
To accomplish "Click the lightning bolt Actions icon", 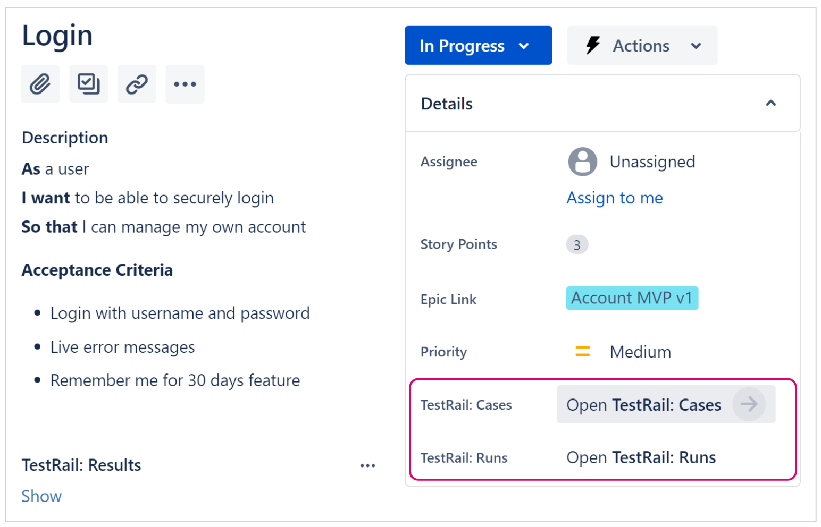I will point(593,46).
